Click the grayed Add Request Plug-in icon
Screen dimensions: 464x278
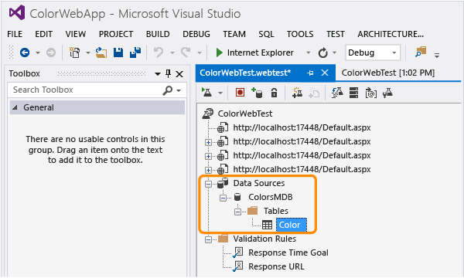(x=314, y=93)
